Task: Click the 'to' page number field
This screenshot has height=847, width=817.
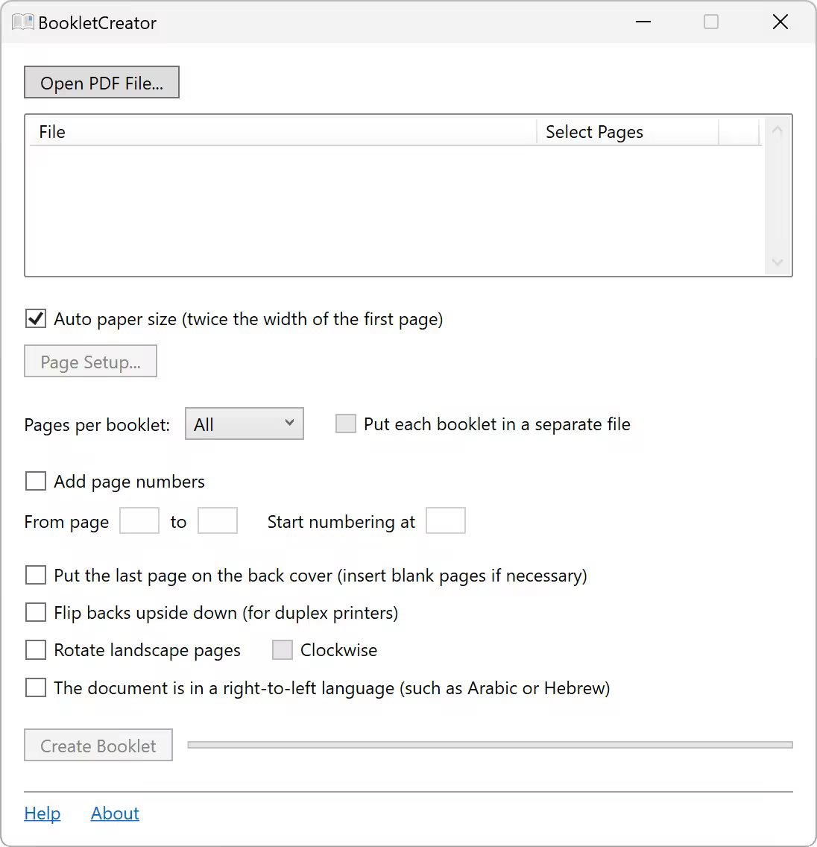Action: click(x=217, y=521)
